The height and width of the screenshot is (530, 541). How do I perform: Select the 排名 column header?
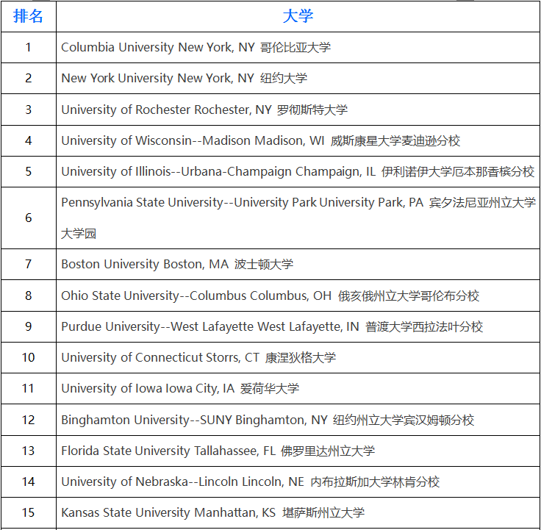pos(28,16)
